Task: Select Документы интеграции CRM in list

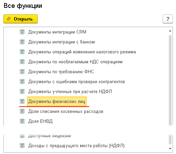Action: (57, 32)
